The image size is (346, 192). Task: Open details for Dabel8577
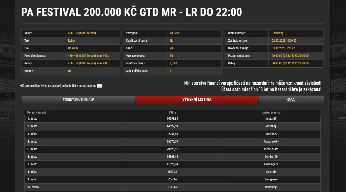coord(271,134)
